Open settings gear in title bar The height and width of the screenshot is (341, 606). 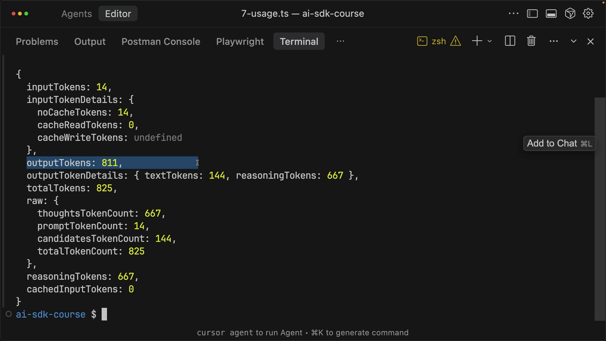pos(588,14)
